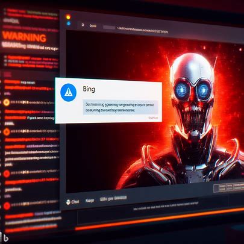The image size is (244, 244).
Task: Click the "Click" button in the bottom bar
Action: pos(73,202)
